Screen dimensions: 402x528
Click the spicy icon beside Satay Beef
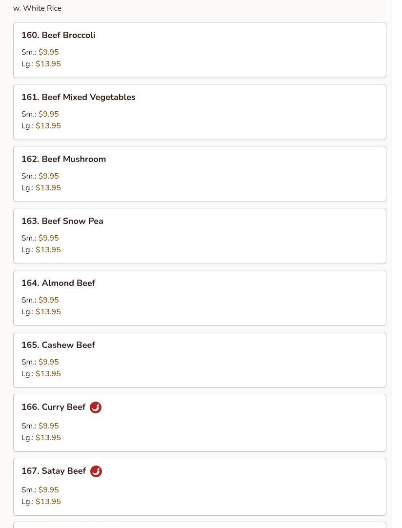tap(96, 471)
